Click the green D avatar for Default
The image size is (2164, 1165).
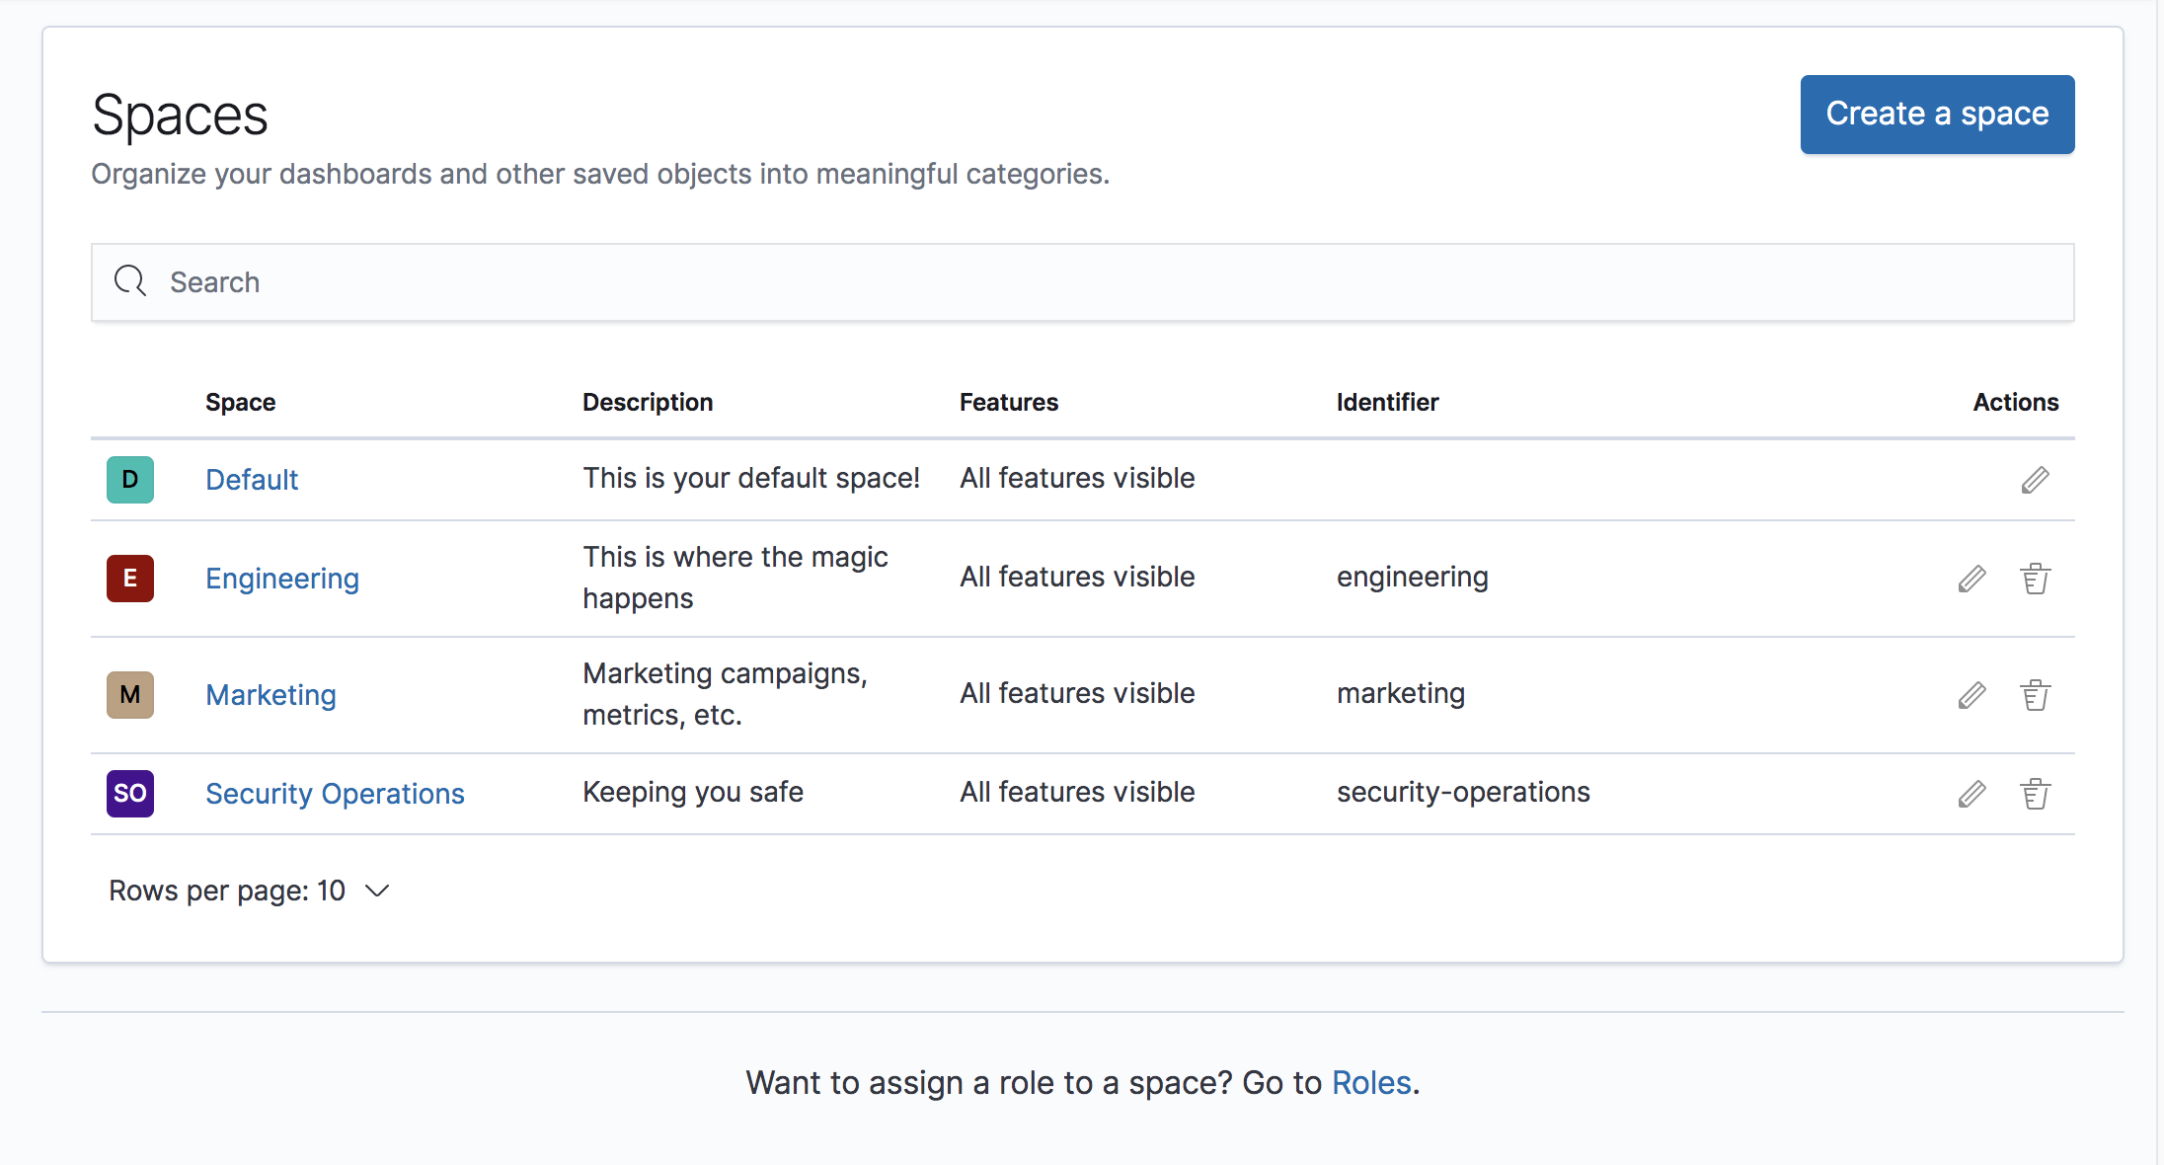click(x=130, y=480)
